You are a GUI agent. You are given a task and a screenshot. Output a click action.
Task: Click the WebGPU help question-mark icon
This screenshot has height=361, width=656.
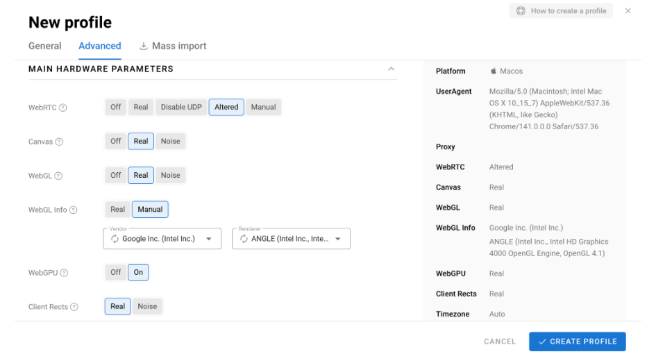[x=64, y=273]
